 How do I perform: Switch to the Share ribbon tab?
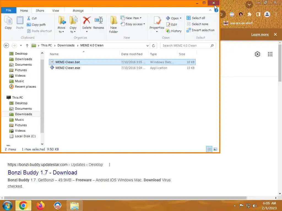tap(40, 11)
